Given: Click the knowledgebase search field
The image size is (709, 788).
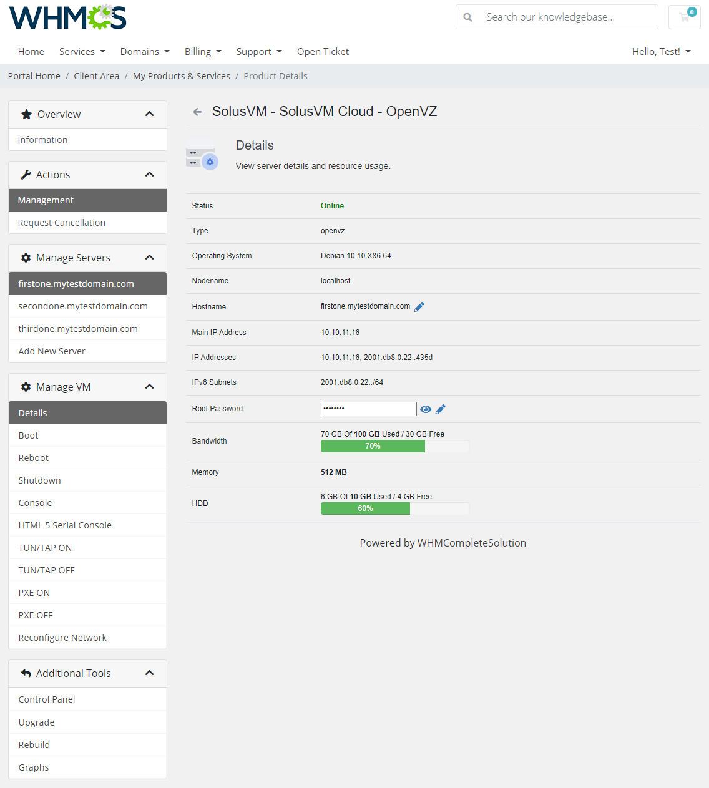Looking at the screenshot, I should [565, 17].
